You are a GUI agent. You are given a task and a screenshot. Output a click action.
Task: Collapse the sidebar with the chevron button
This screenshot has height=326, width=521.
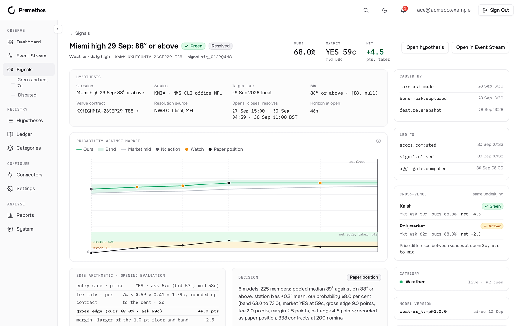[x=58, y=29]
